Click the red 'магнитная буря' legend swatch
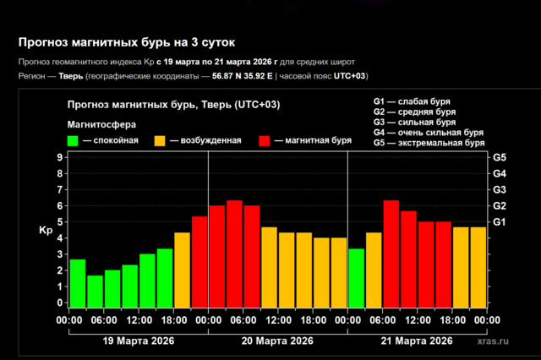Viewport: 541px width, 360px height. click(x=265, y=140)
